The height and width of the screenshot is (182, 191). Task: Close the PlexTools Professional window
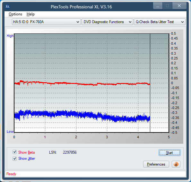(179, 6)
